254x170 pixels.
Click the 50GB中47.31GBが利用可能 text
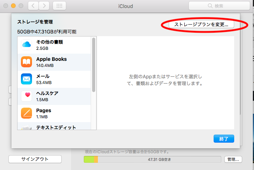tap(47, 32)
